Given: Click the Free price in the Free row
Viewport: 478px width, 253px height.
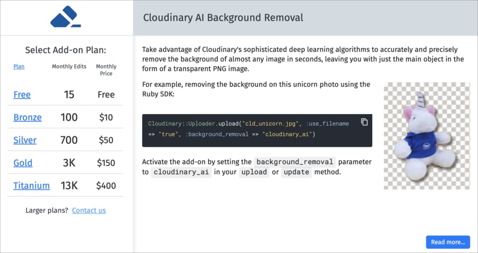Looking at the screenshot, I should 106,95.
